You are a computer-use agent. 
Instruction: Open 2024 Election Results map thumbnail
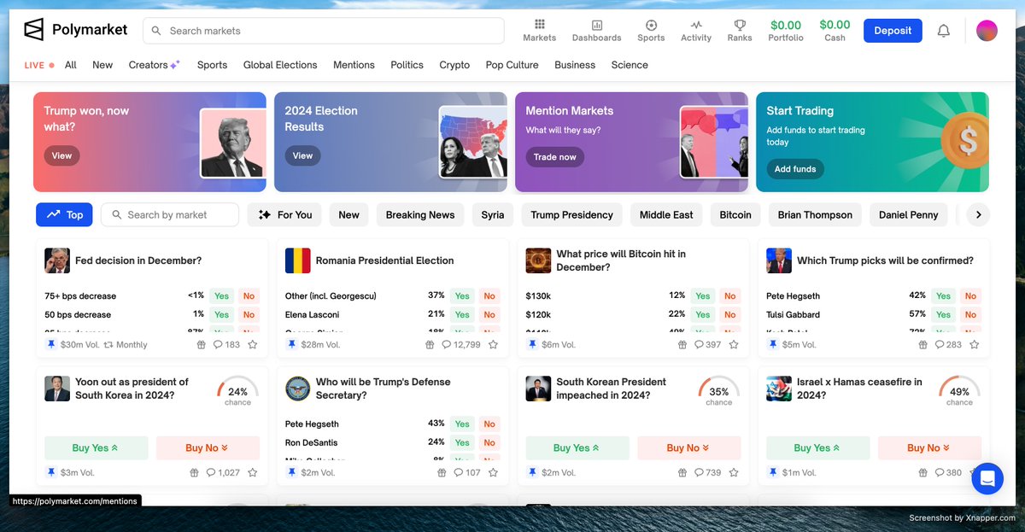tap(474, 142)
